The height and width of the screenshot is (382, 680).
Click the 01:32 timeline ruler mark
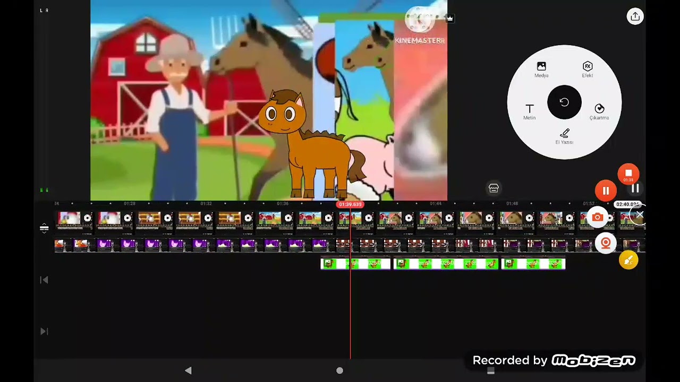(x=206, y=204)
